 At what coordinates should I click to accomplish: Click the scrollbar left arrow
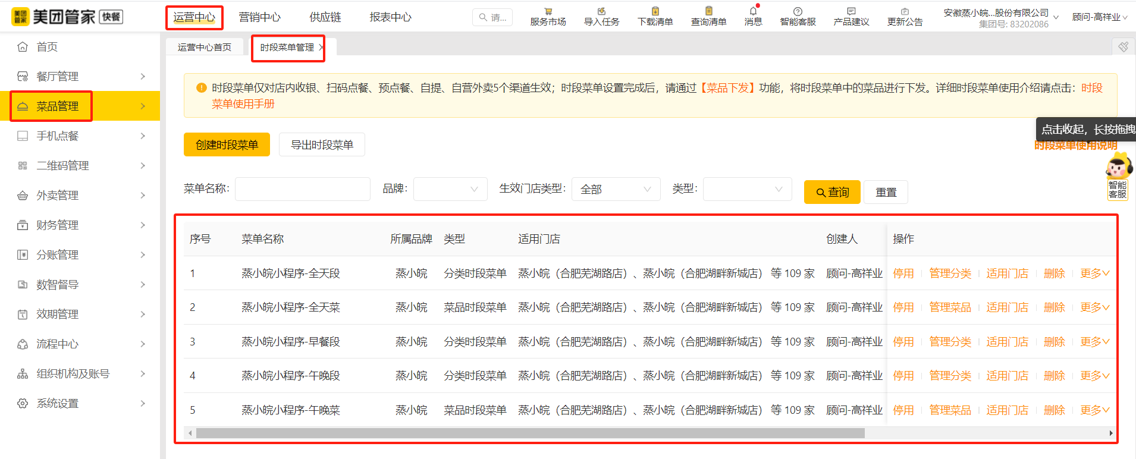[190, 433]
